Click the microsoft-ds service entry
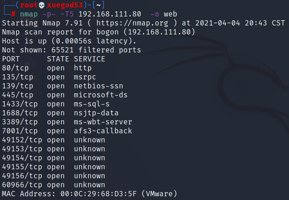The height and width of the screenshot is (200, 289). (100, 95)
